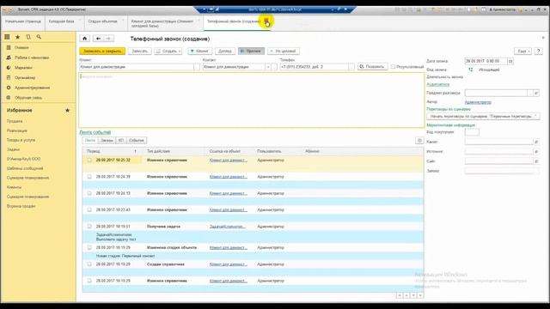Click the document icon of row 10:25:32
Image resolution: width=550 pixels, height=309 pixels.
[89, 161]
